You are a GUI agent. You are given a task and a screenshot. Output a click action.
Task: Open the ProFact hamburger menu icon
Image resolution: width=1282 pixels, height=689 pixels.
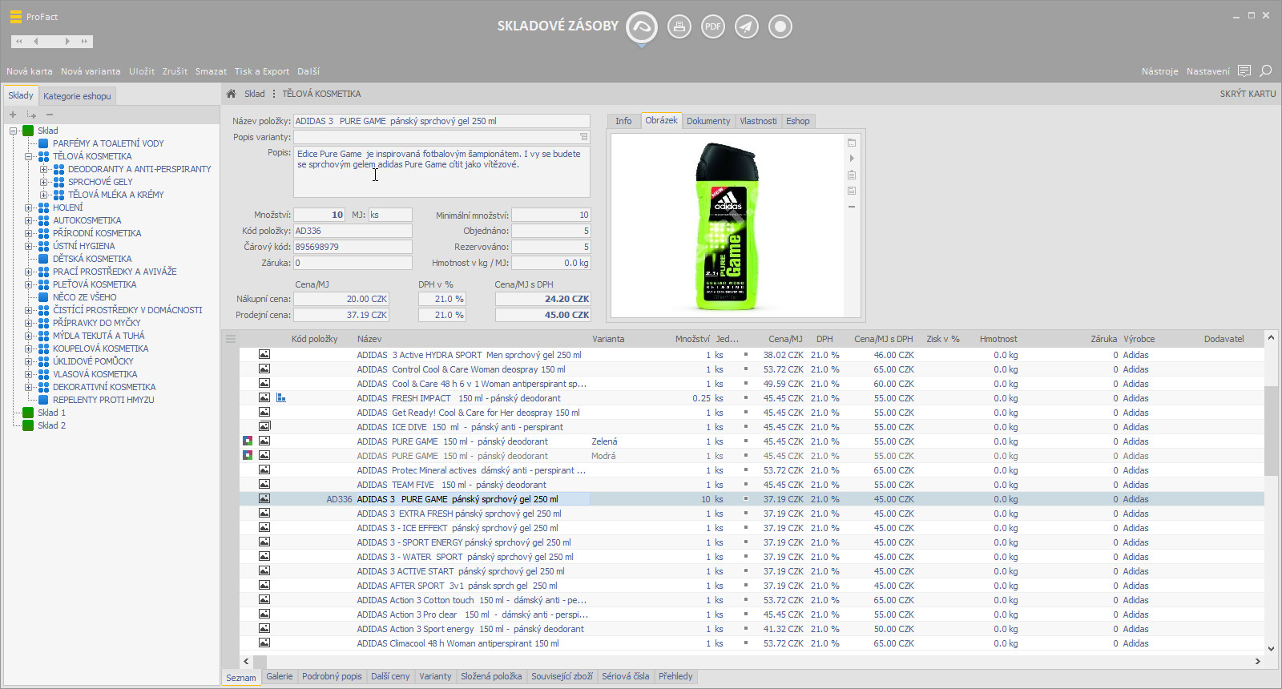coord(15,16)
